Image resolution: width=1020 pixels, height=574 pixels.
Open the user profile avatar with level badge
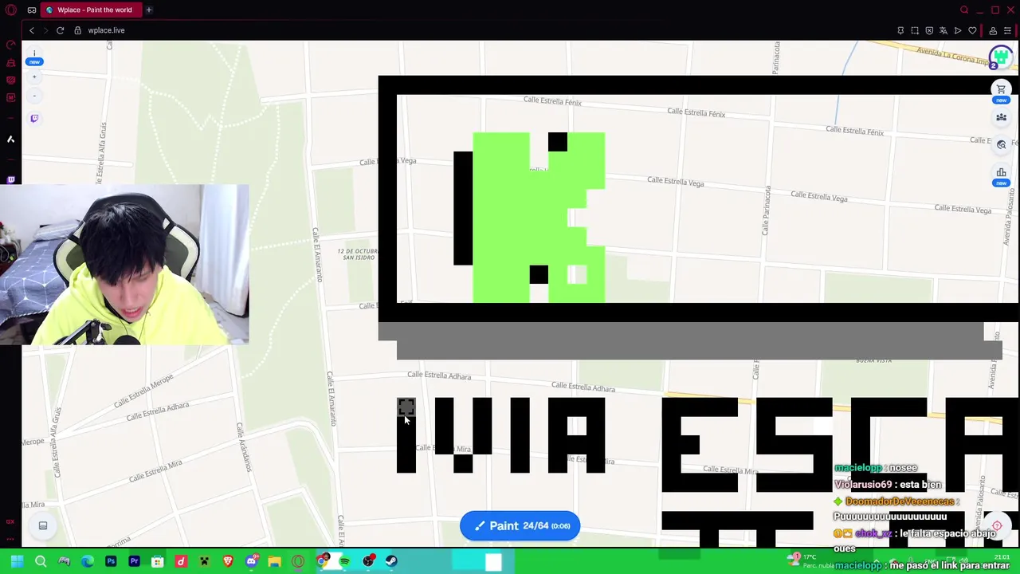click(1000, 57)
